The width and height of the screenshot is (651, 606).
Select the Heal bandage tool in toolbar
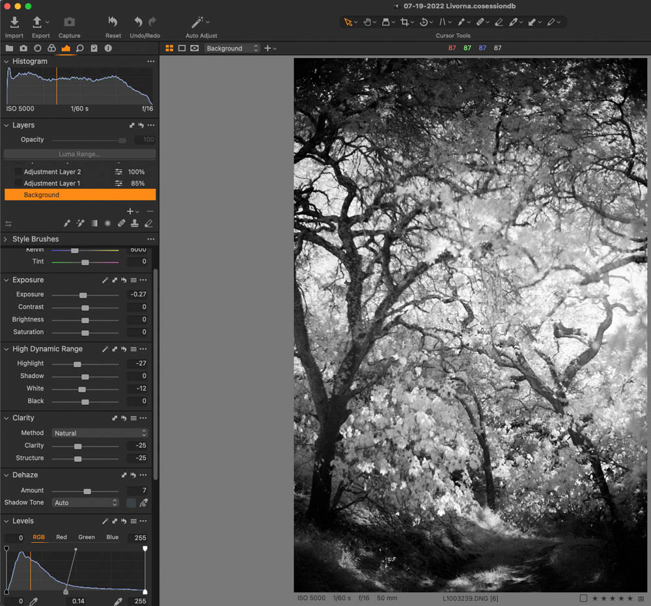480,22
